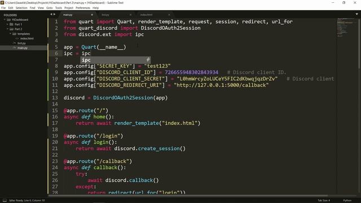Click the FOLDERS sidebar heading
Screen dimensions: 361x203
click(10, 15)
